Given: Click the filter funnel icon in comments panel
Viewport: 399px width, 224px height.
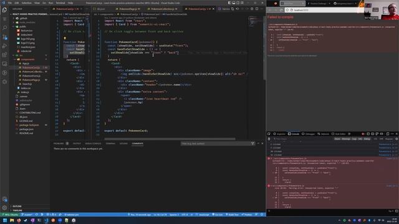Looking at the screenshot, I should click(252, 144).
